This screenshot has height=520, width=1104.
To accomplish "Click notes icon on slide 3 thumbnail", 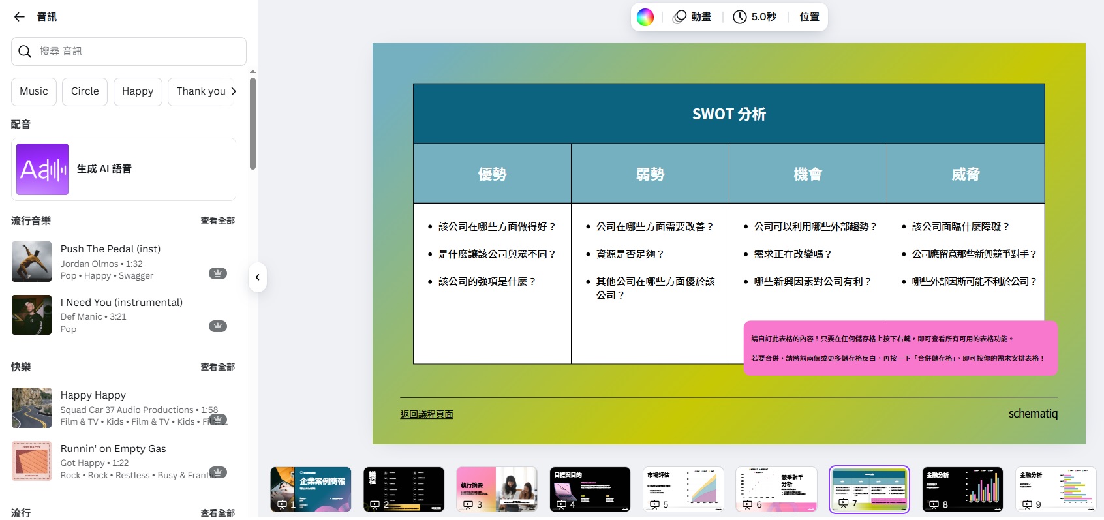I will click(x=468, y=504).
